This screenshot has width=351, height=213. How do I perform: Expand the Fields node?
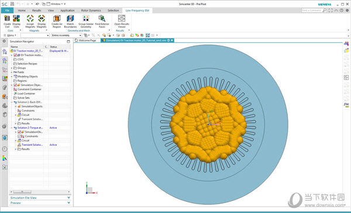pyautogui.click(x=12, y=72)
